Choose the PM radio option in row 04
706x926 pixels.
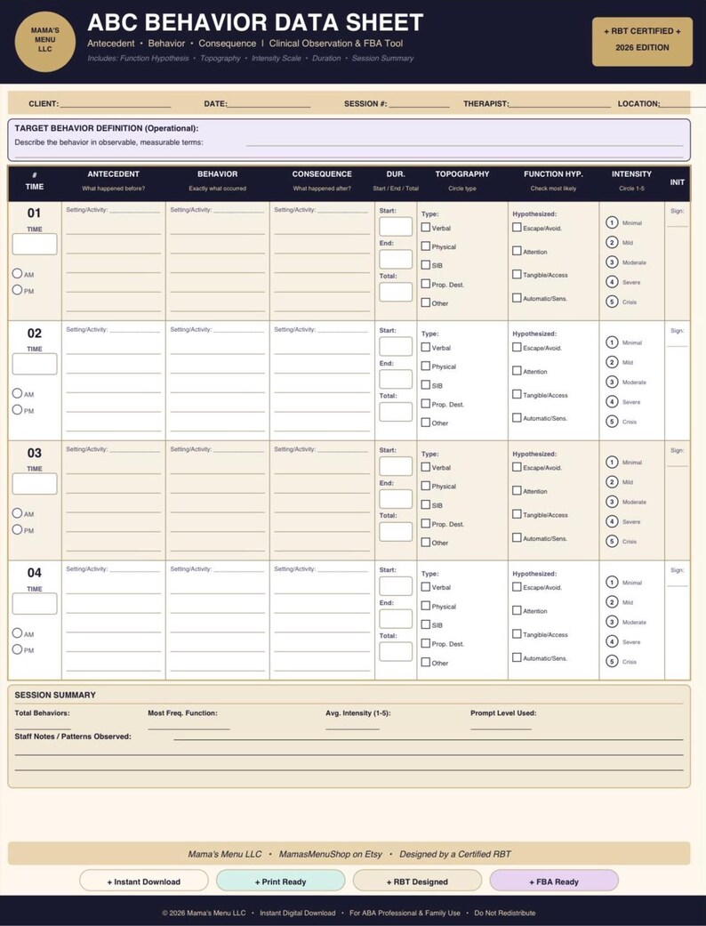pyautogui.click(x=17, y=649)
